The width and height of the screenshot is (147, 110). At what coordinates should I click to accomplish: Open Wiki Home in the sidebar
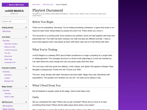(x=7, y=32)
